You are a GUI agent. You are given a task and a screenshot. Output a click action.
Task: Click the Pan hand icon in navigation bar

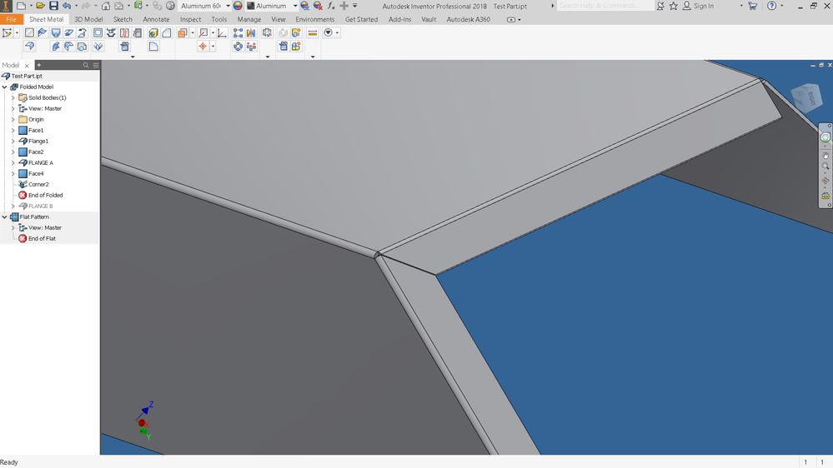(825, 156)
